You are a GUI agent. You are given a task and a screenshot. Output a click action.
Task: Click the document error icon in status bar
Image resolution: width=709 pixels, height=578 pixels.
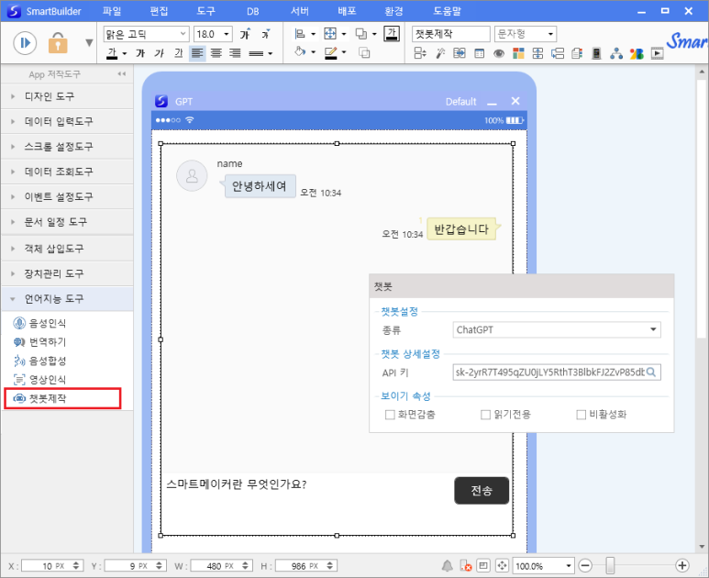[465, 566]
